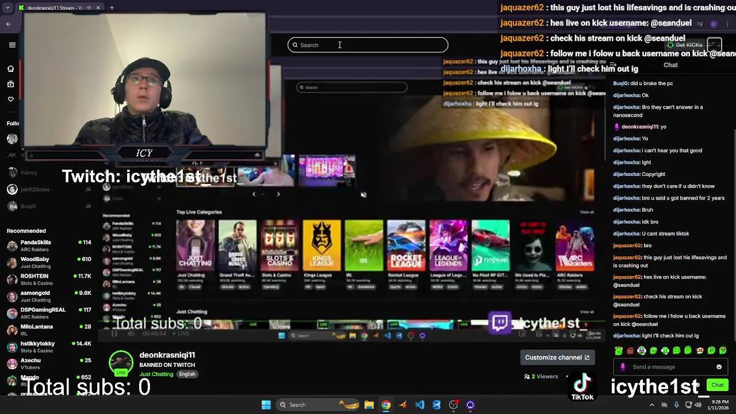Go to Kick Home sidebar icon
Viewport: 736px width, 414px height.
point(10,69)
